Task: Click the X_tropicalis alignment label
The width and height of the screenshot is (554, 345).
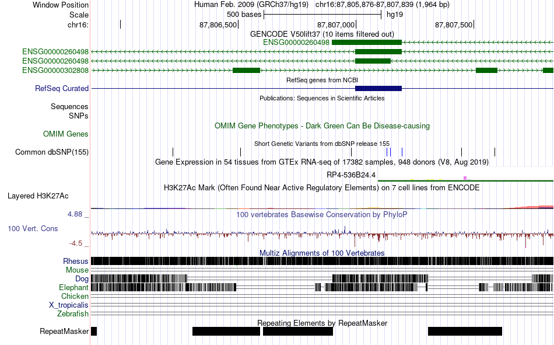Action: pyautogui.click(x=69, y=305)
